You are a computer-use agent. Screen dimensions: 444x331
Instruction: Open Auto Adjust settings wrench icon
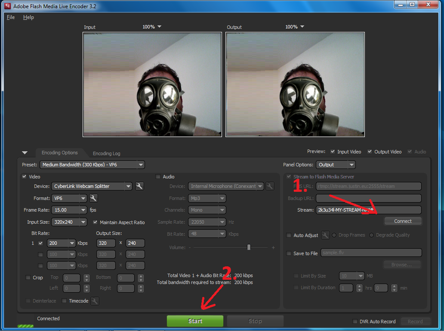[325, 235]
